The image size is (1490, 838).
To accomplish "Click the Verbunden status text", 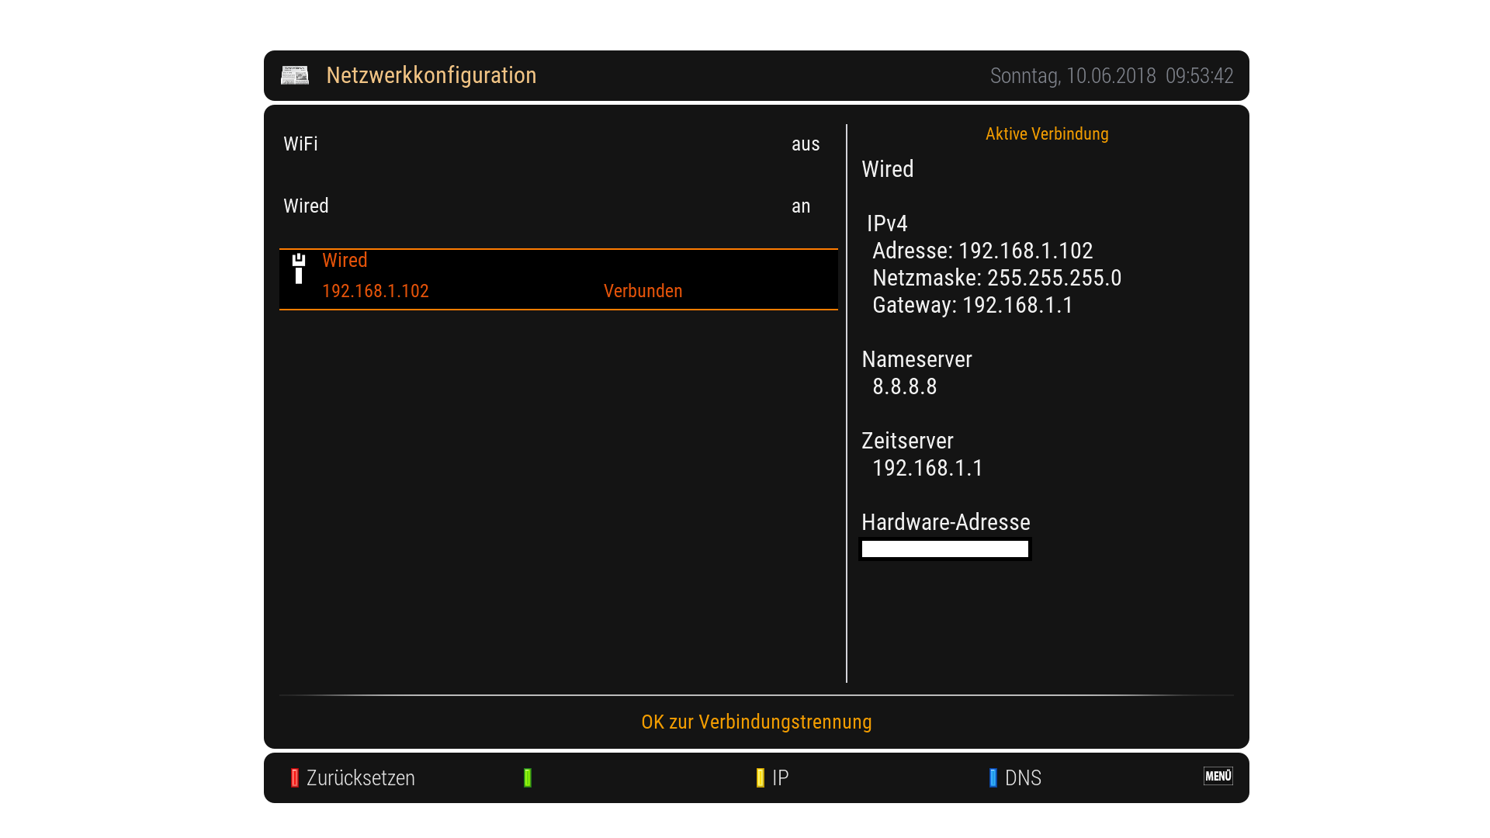I will point(643,291).
